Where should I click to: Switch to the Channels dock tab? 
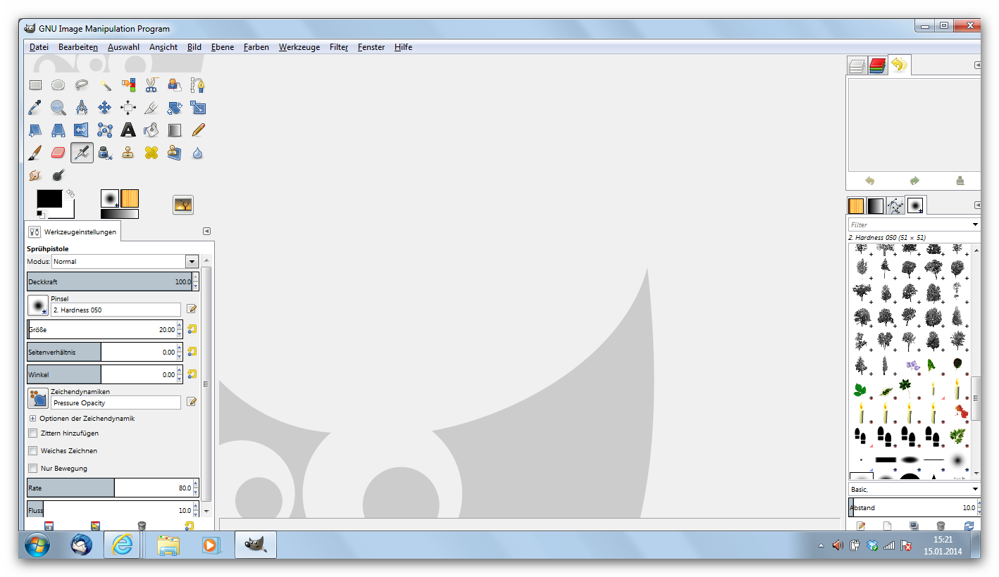pyautogui.click(x=877, y=66)
